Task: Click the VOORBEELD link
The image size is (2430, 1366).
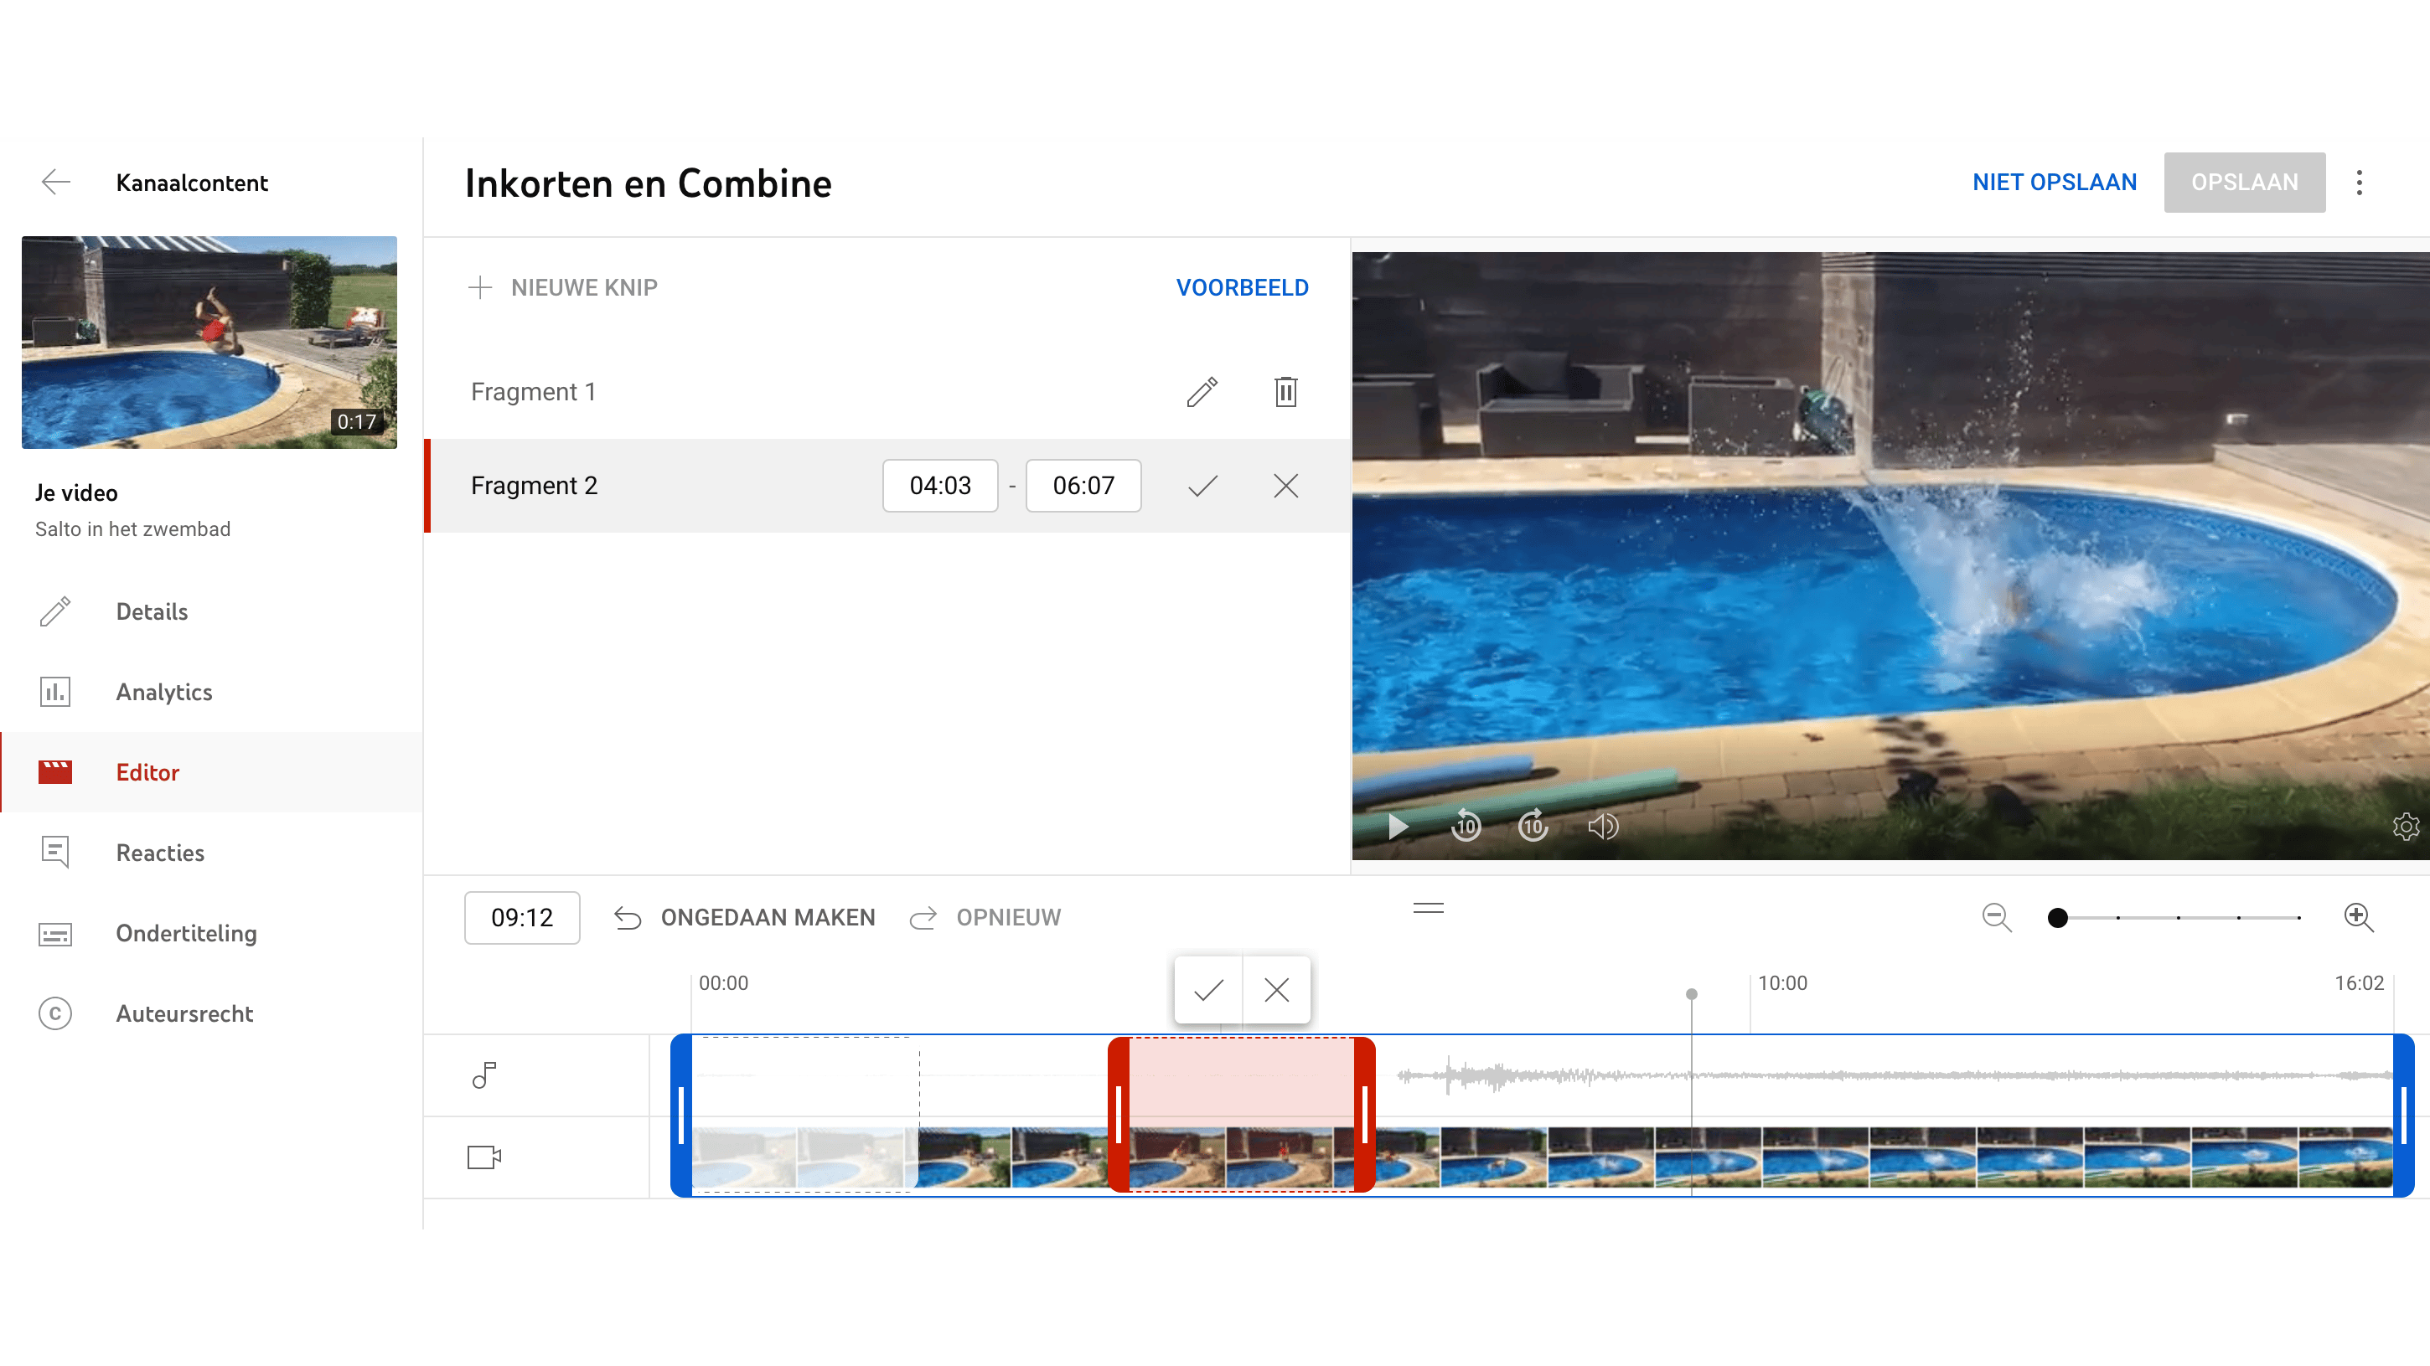Action: [1242, 287]
